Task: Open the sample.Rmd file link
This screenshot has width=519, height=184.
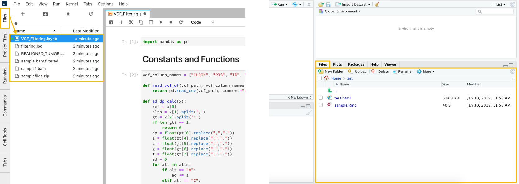Action: click(345, 105)
